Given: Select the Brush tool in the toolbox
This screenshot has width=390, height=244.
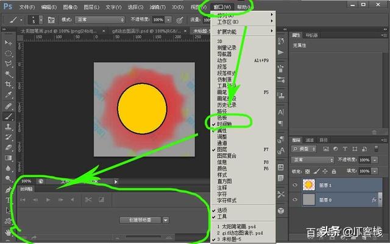Looking at the screenshot, I should pyautogui.click(x=8, y=116).
